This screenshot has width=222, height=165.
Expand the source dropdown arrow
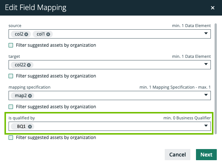[206, 33]
